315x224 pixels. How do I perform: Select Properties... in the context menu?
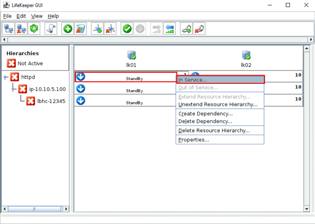pos(193,140)
